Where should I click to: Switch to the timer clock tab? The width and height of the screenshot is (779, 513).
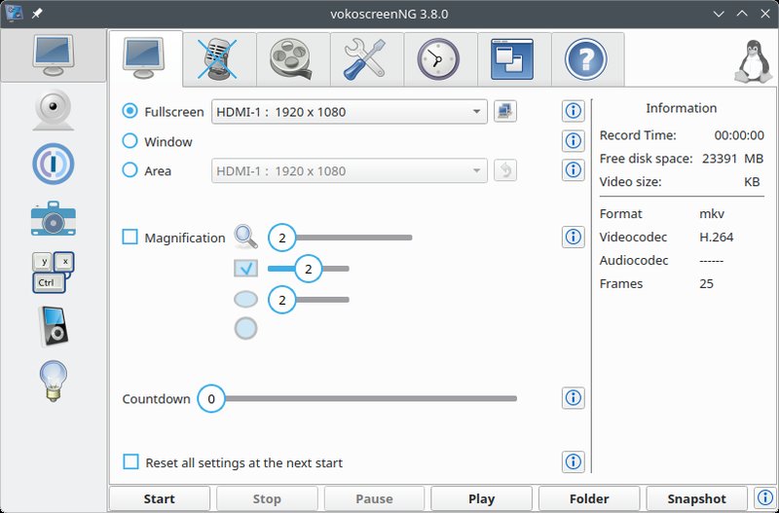(441, 59)
